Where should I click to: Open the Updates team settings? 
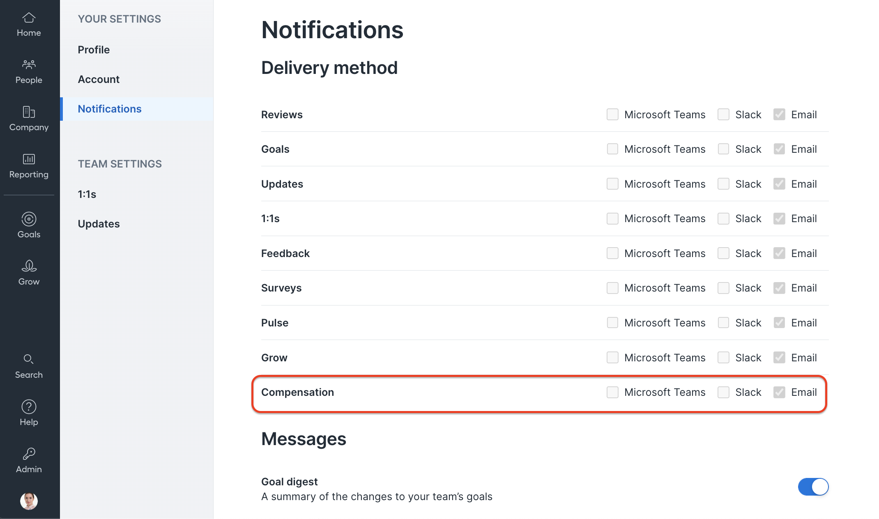click(x=99, y=223)
